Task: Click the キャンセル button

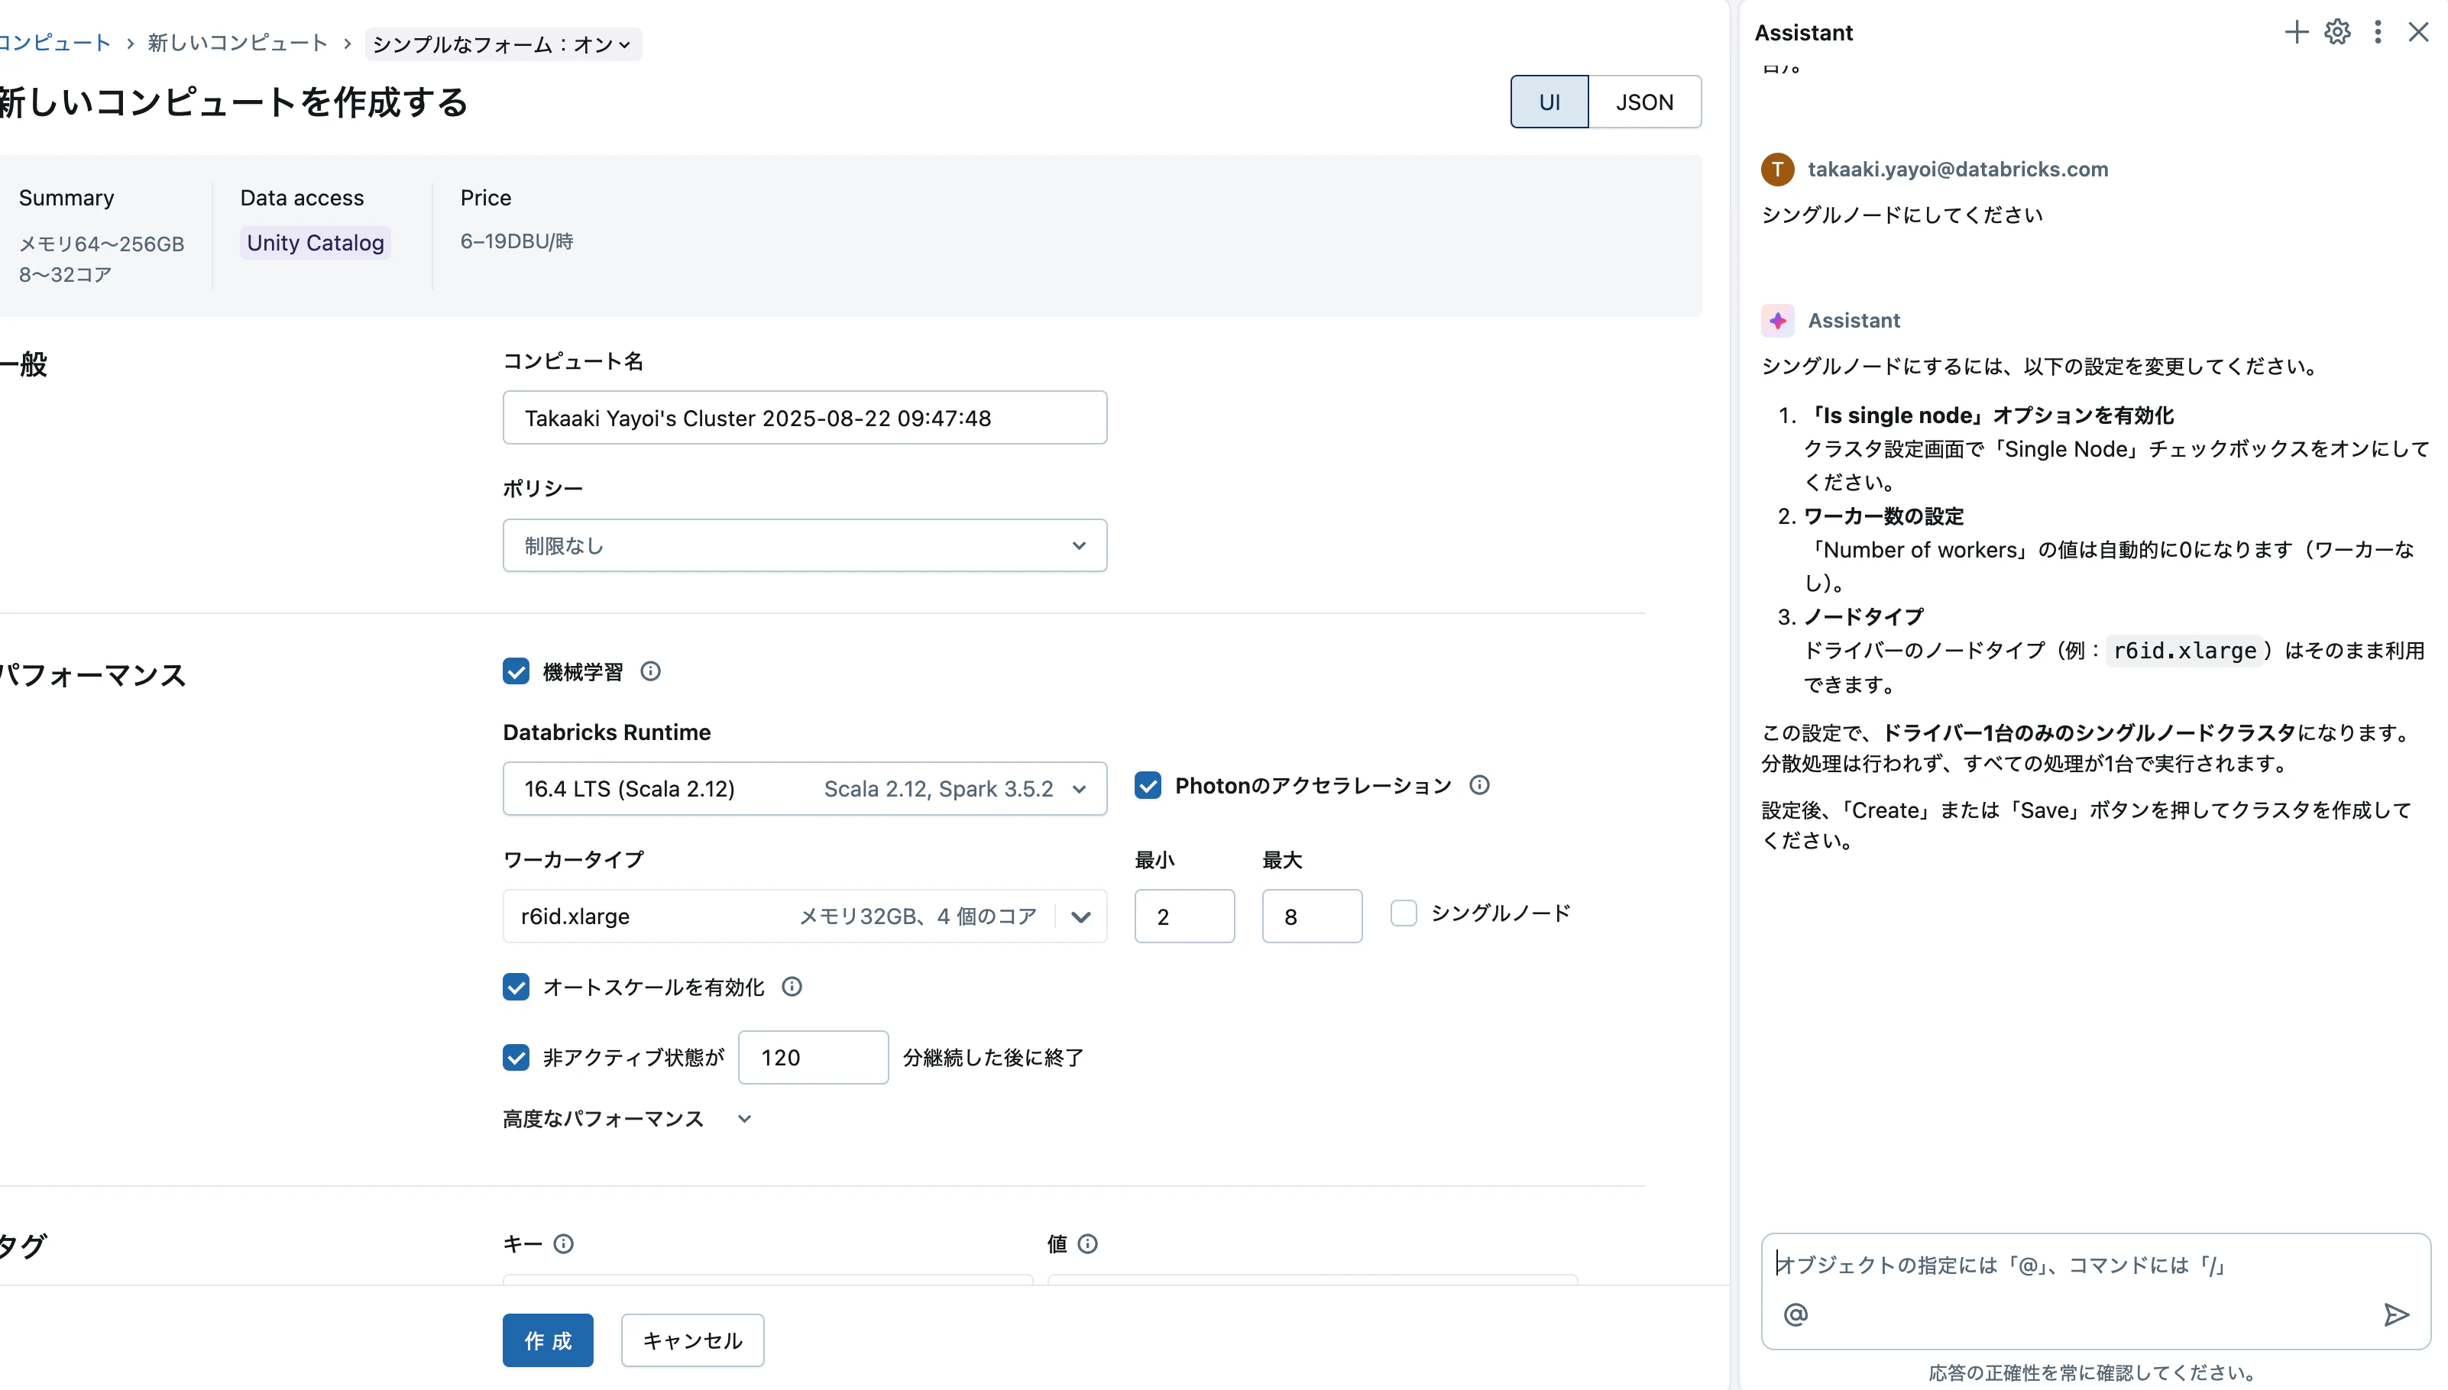Action: 692,1340
